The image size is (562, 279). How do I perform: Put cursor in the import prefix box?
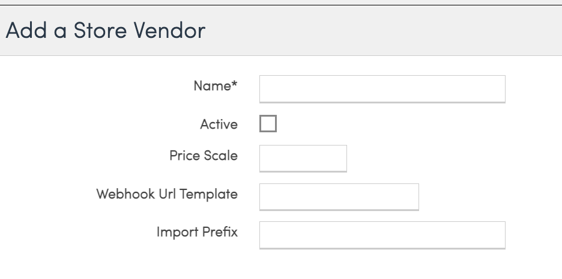[x=382, y=235]
